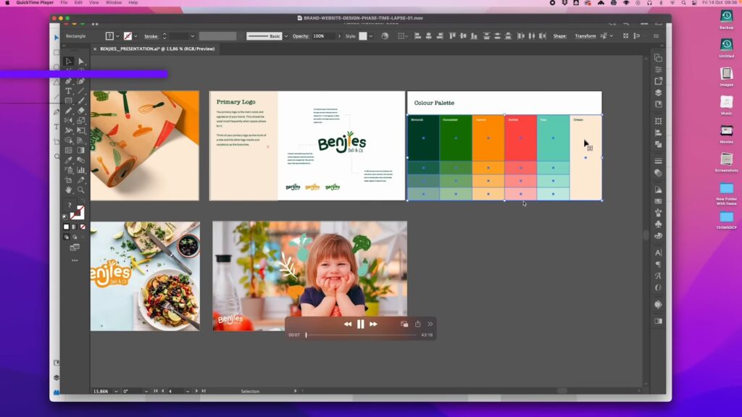Select the Selection arrow tool in Illustrator
Image resolution: width=742 pixels, height=417 pixels.
69,62
